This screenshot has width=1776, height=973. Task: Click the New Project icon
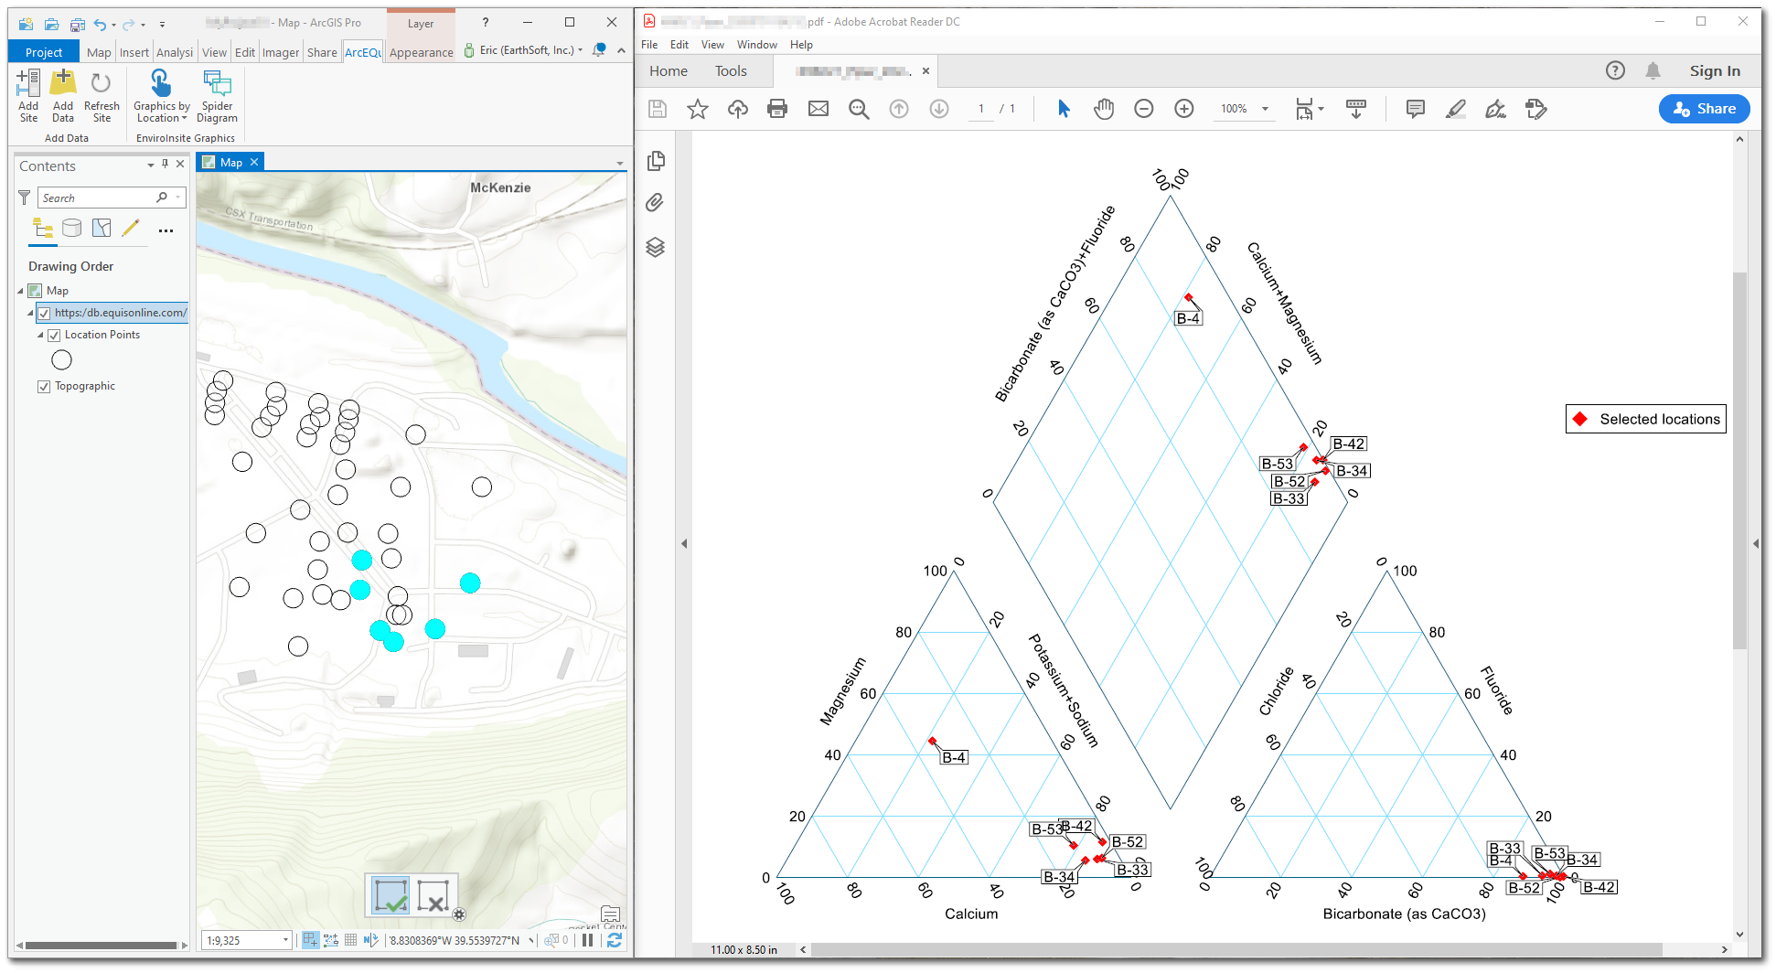point(27,24)
